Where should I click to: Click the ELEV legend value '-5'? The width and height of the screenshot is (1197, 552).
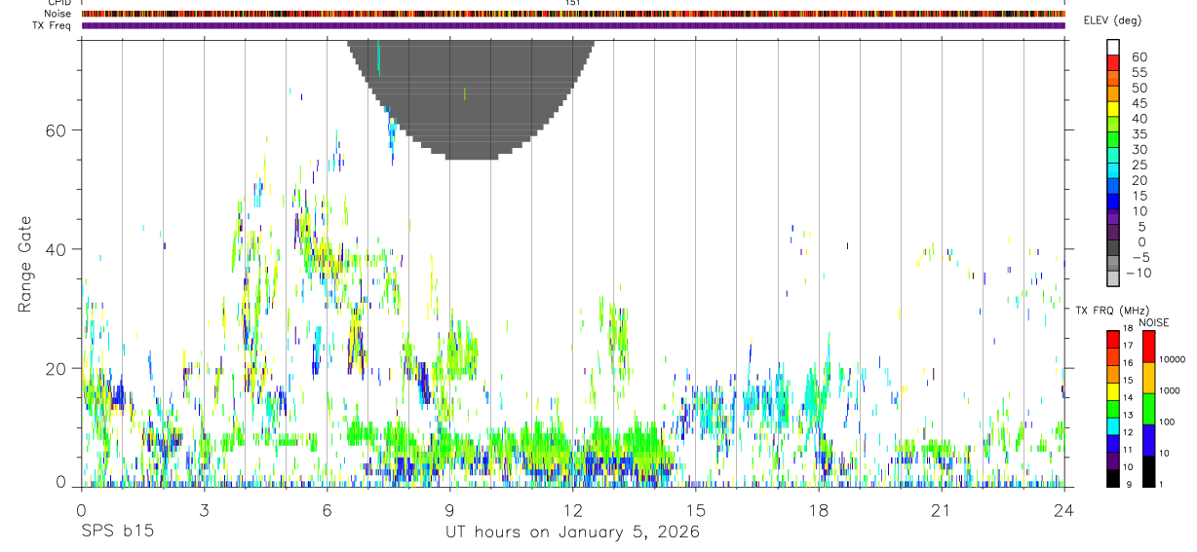1139,257
